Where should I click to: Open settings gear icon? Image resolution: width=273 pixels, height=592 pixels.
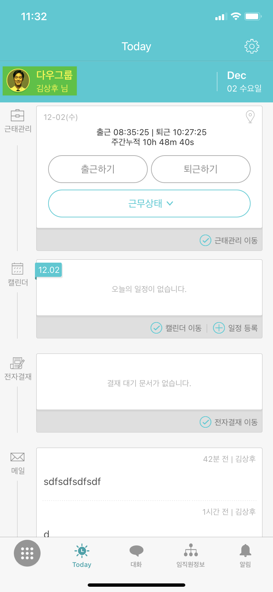point(252,46)
